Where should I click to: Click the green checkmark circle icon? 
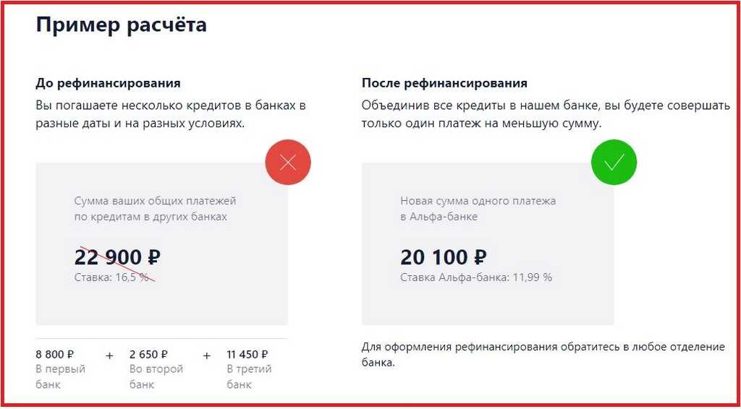pos(614,163)
